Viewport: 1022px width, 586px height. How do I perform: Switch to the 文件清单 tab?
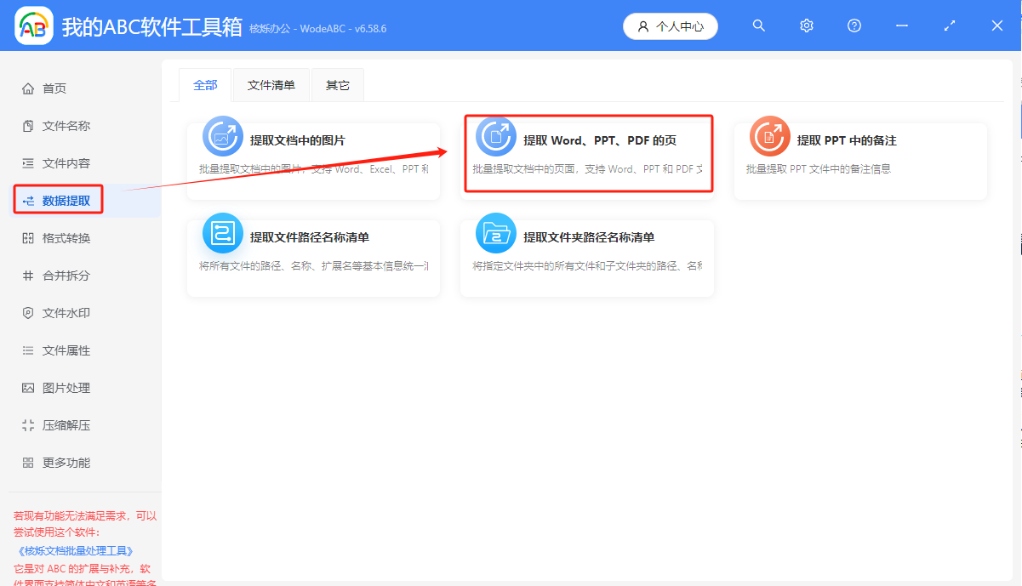(271, 84)
